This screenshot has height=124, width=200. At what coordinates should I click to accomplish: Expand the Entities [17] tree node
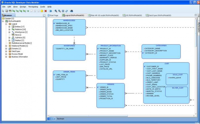click(x=9, y=27)
